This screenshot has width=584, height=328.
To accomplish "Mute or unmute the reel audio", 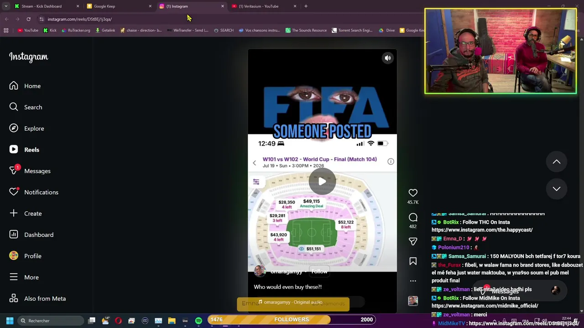I will click(x=387, y=58).
